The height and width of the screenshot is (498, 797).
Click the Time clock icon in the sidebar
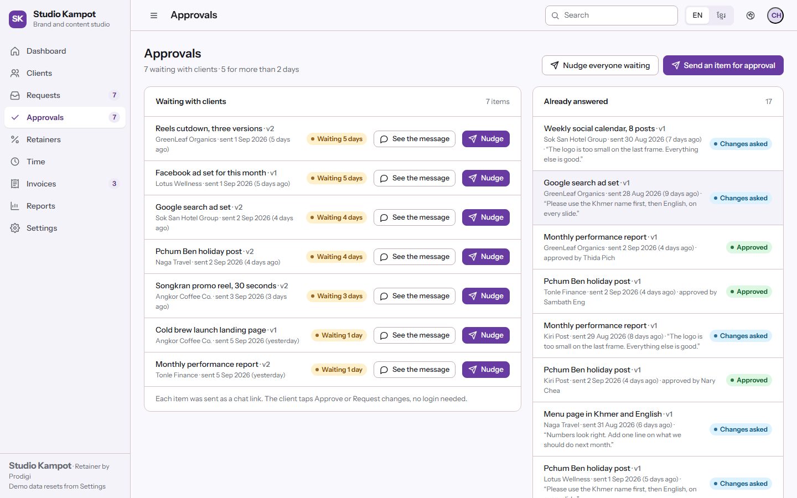click(x=15, y=162)
